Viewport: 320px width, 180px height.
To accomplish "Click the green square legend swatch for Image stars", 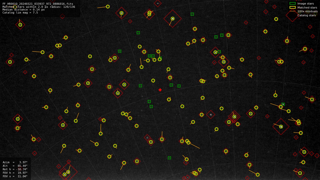I will tap(292, 4).
